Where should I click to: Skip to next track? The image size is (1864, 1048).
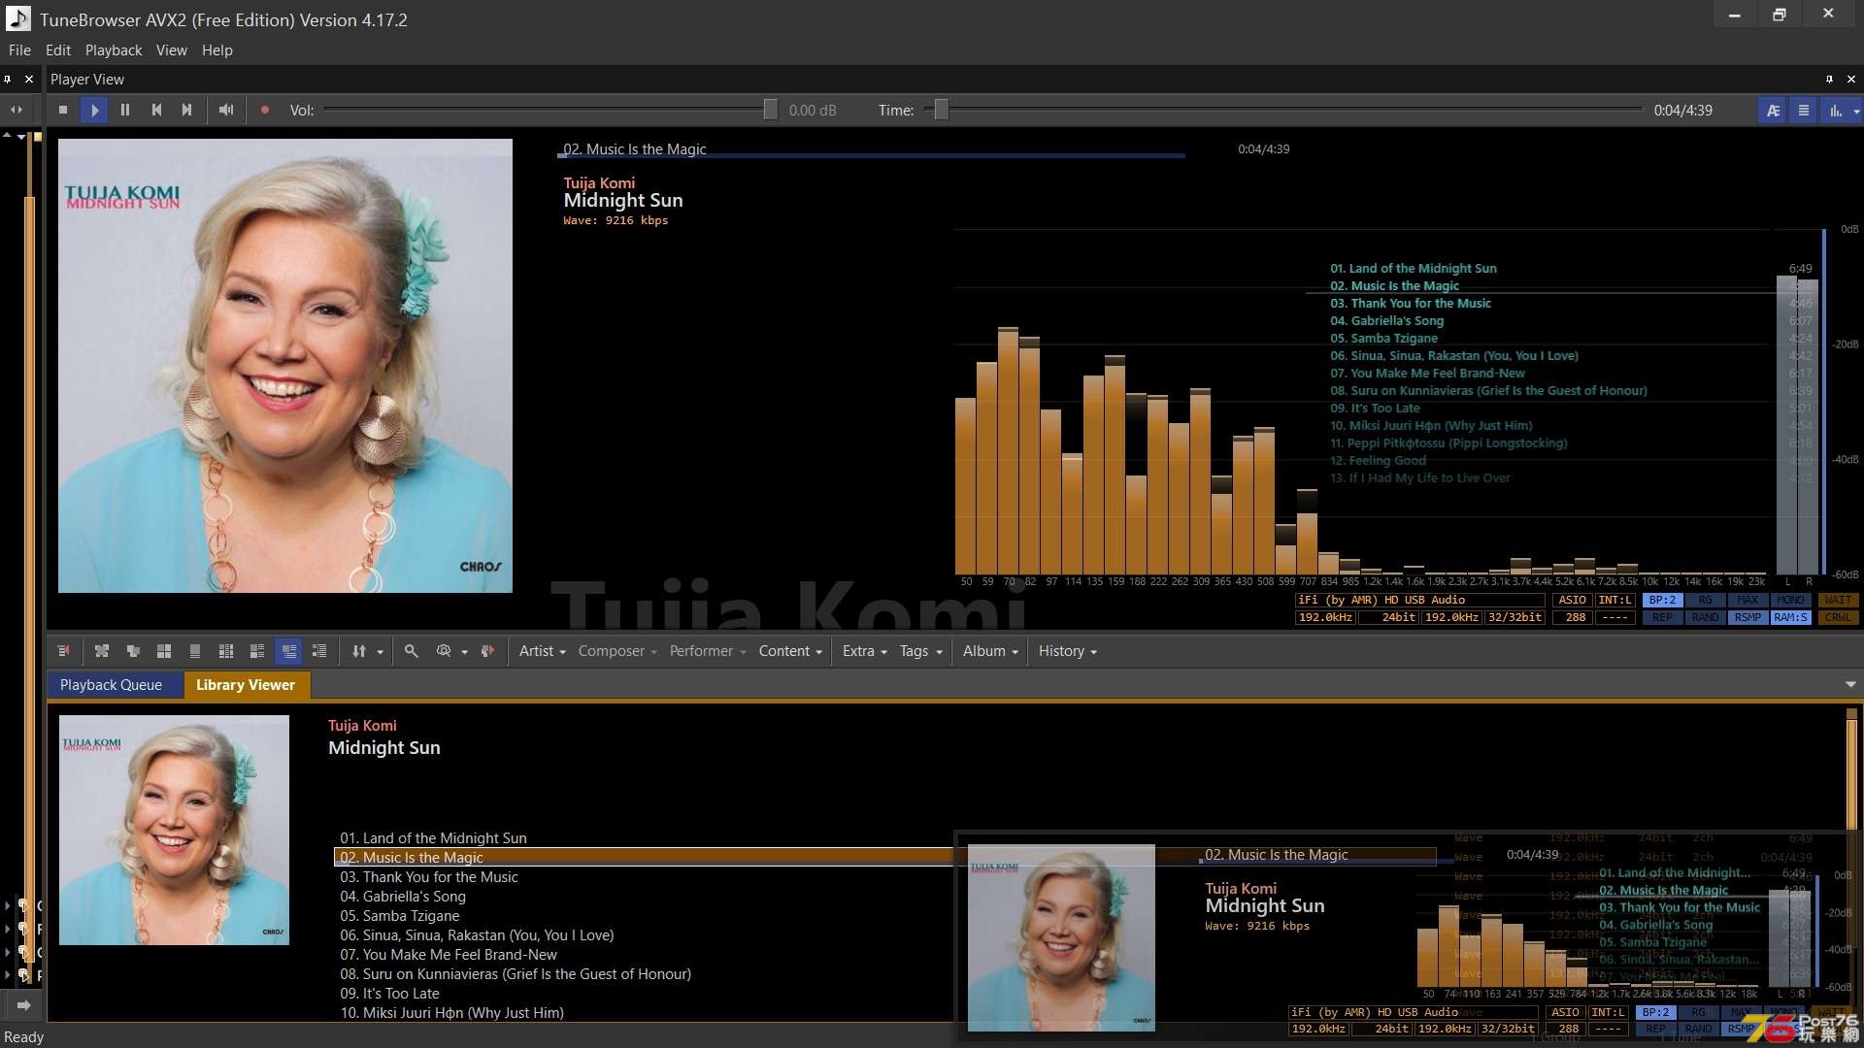click(187, 111)
